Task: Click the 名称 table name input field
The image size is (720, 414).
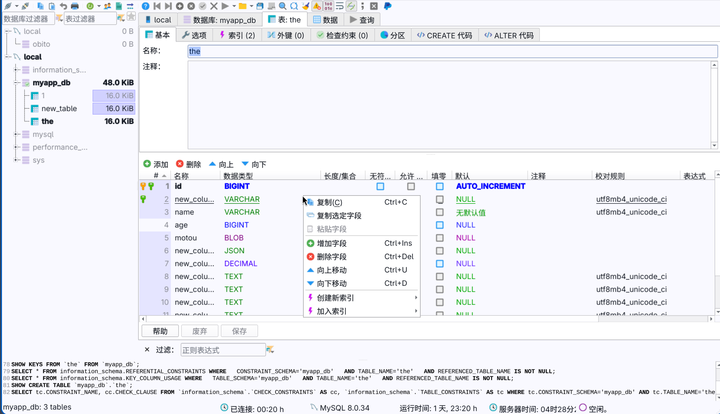Action: (x=453, y=51)
